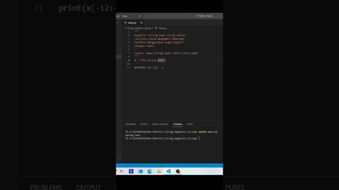Screen dimensions: 339x190
Task: Open the DEBUG CONSOLE tab
Action: 160,124
